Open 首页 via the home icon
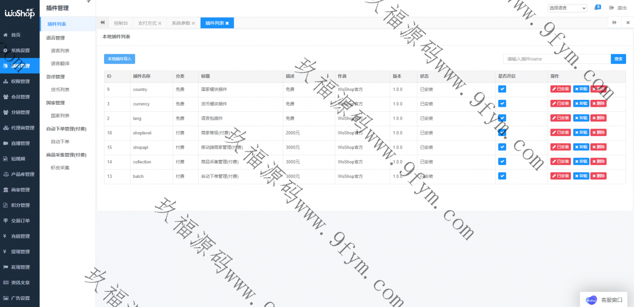This screenshot has height=307, width=634. [x=5, y=35]
